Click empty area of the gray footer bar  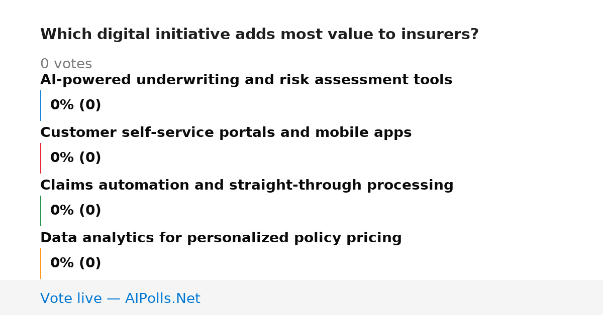pos(402,297)
